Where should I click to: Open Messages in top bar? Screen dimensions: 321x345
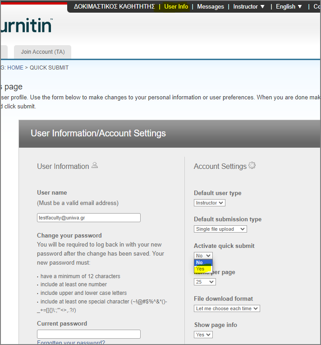(210, 7)
